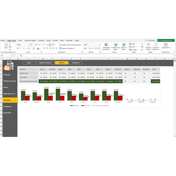This screenshot has height=176, width=176.
Task: Open Localizar e Selecionar
Action: (x=156, y=46)
